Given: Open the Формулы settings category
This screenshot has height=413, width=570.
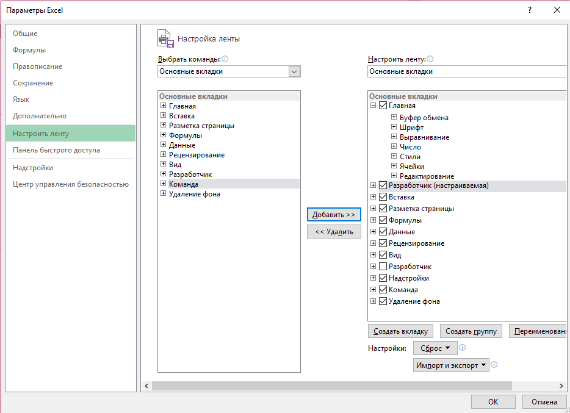Looking at the screenshot, I should coord(29,50).
